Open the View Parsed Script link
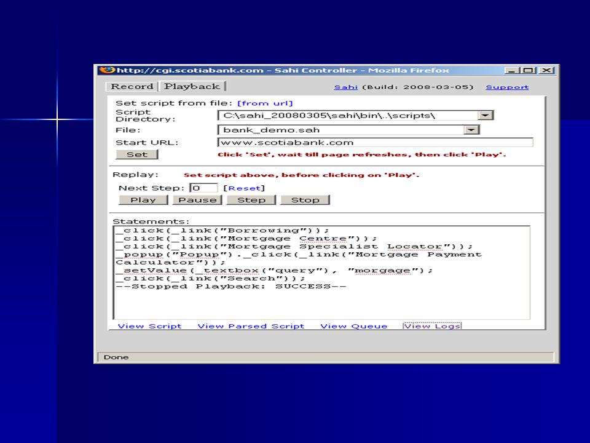 click(251, 326)
